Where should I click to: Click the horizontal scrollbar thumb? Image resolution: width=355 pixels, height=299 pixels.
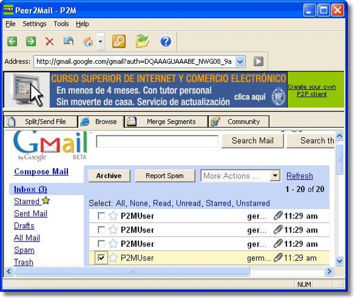132,271
